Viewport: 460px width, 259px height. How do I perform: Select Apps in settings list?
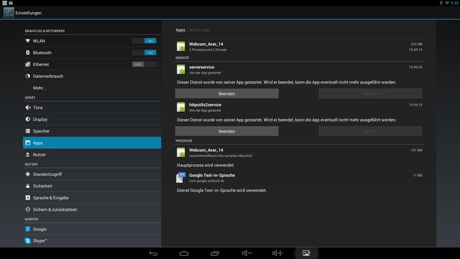92,143
